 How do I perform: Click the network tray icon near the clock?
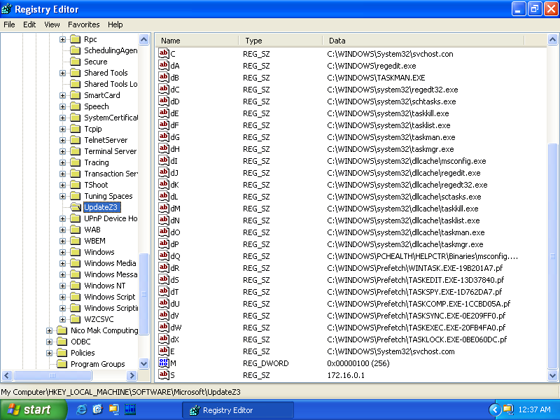(x=508, y=409)
